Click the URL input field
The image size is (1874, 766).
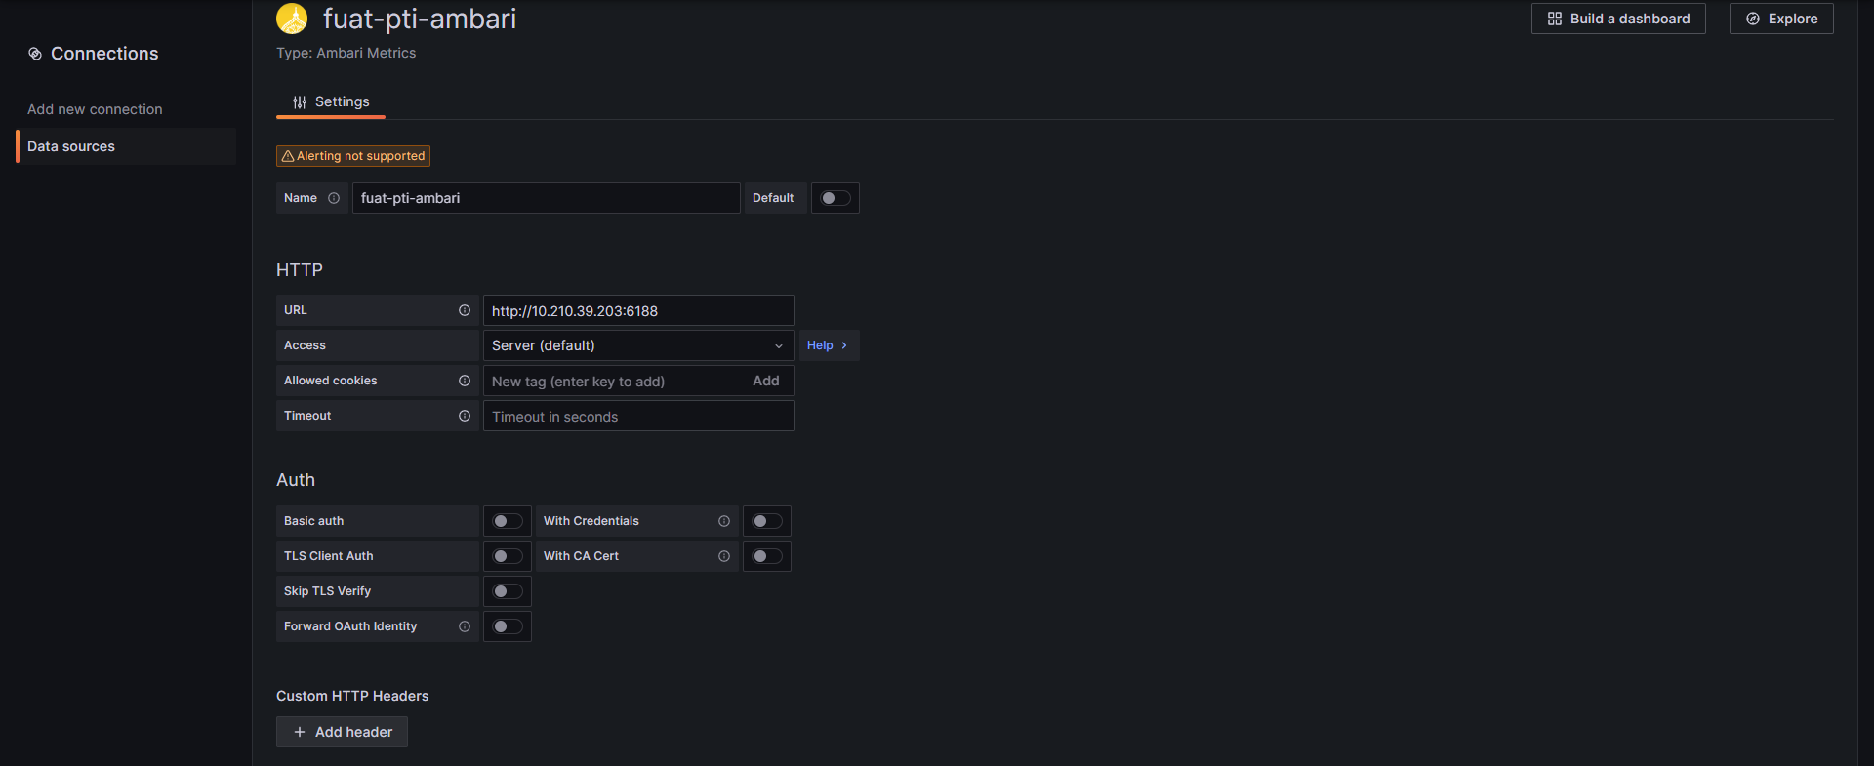tap(638, 310)
